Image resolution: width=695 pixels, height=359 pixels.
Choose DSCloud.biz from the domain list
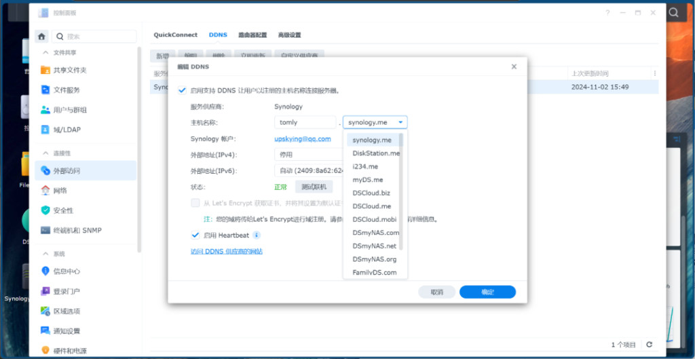tap(373, 193)
